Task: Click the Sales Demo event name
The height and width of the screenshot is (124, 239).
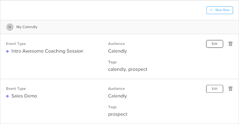Action: pos(24,96)
